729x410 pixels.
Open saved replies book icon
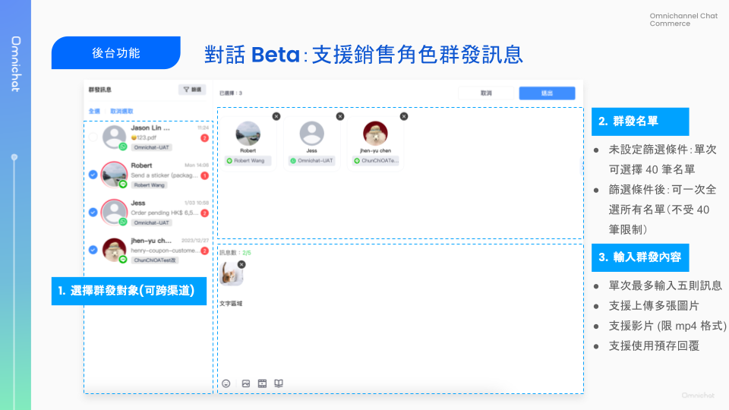tap(279, 383)
